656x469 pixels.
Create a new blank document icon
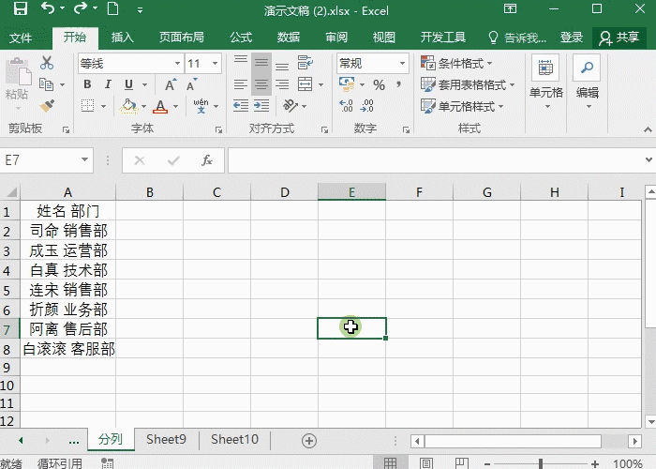[113, 8]
